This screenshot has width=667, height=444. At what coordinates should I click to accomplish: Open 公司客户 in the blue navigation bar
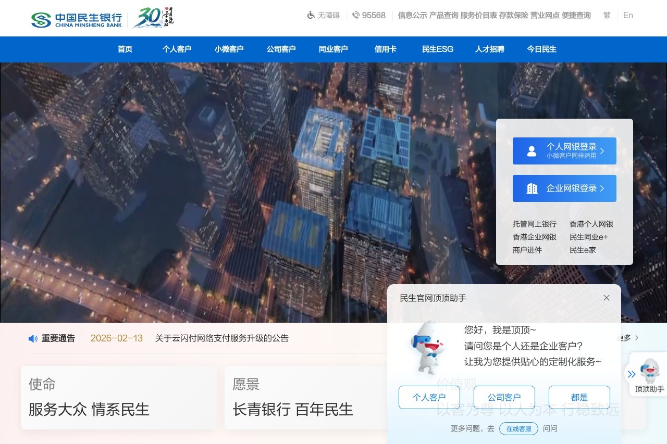coord(281,49)
